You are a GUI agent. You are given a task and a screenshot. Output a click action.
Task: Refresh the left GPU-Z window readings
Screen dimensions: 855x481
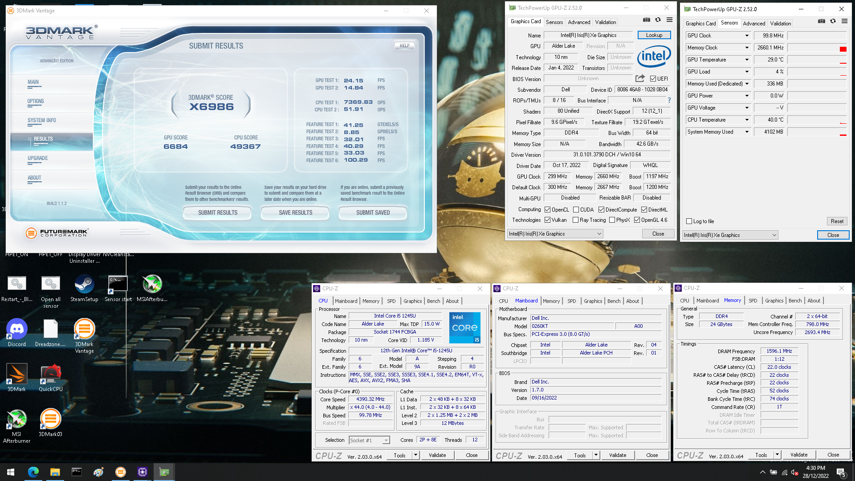coord(658,20)
